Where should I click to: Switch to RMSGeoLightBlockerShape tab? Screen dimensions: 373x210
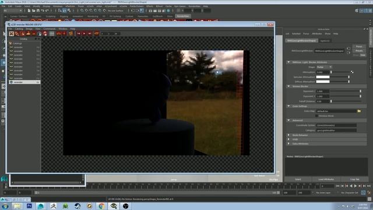coord(302,41)
